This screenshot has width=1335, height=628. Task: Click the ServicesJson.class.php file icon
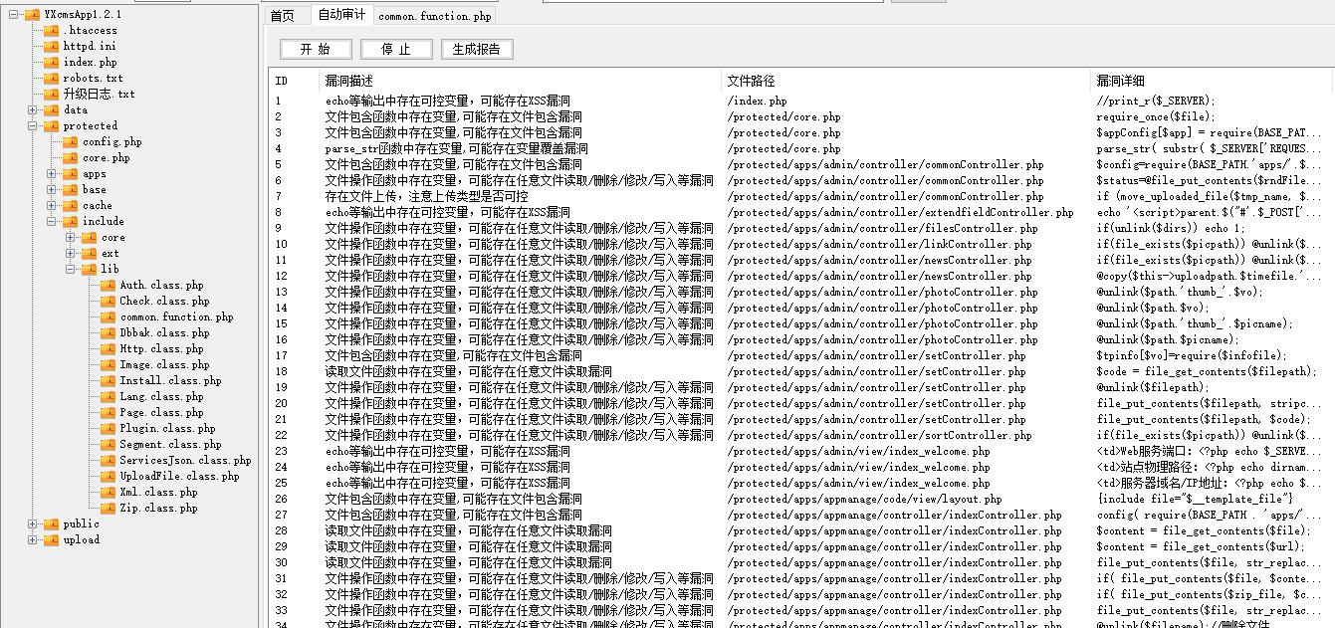click(x=109, y=461)
